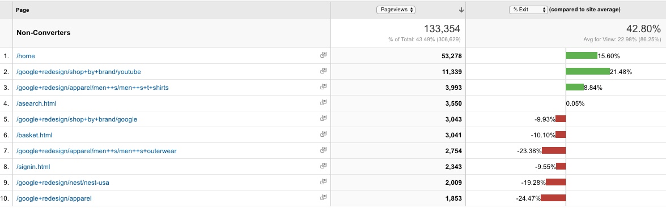Open the shop+by+brand/youtube link
Image resolution: width=666 pixels, height=208 pixels.
[x=79, y=72]
